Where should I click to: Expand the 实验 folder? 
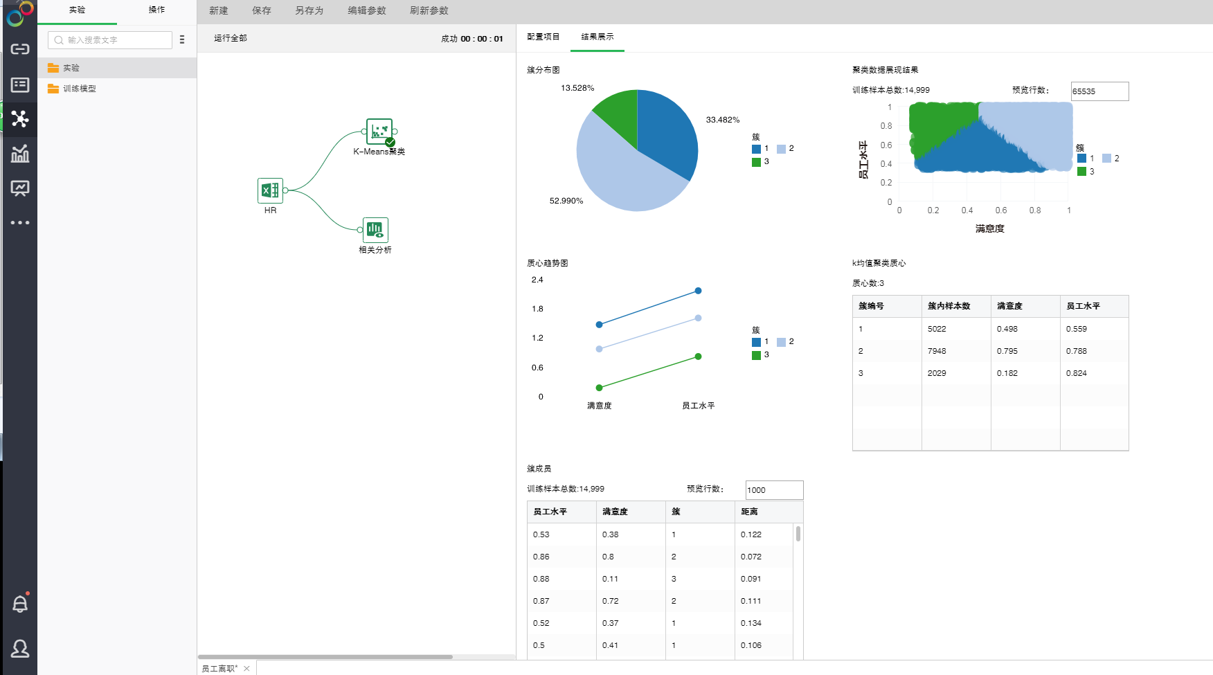pyautogui.click(x=71, y=68)
